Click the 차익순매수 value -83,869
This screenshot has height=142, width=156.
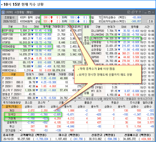[137, 17]
